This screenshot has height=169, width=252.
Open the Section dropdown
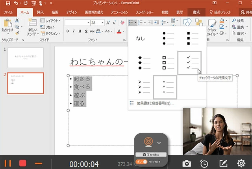tap(50, 33)
